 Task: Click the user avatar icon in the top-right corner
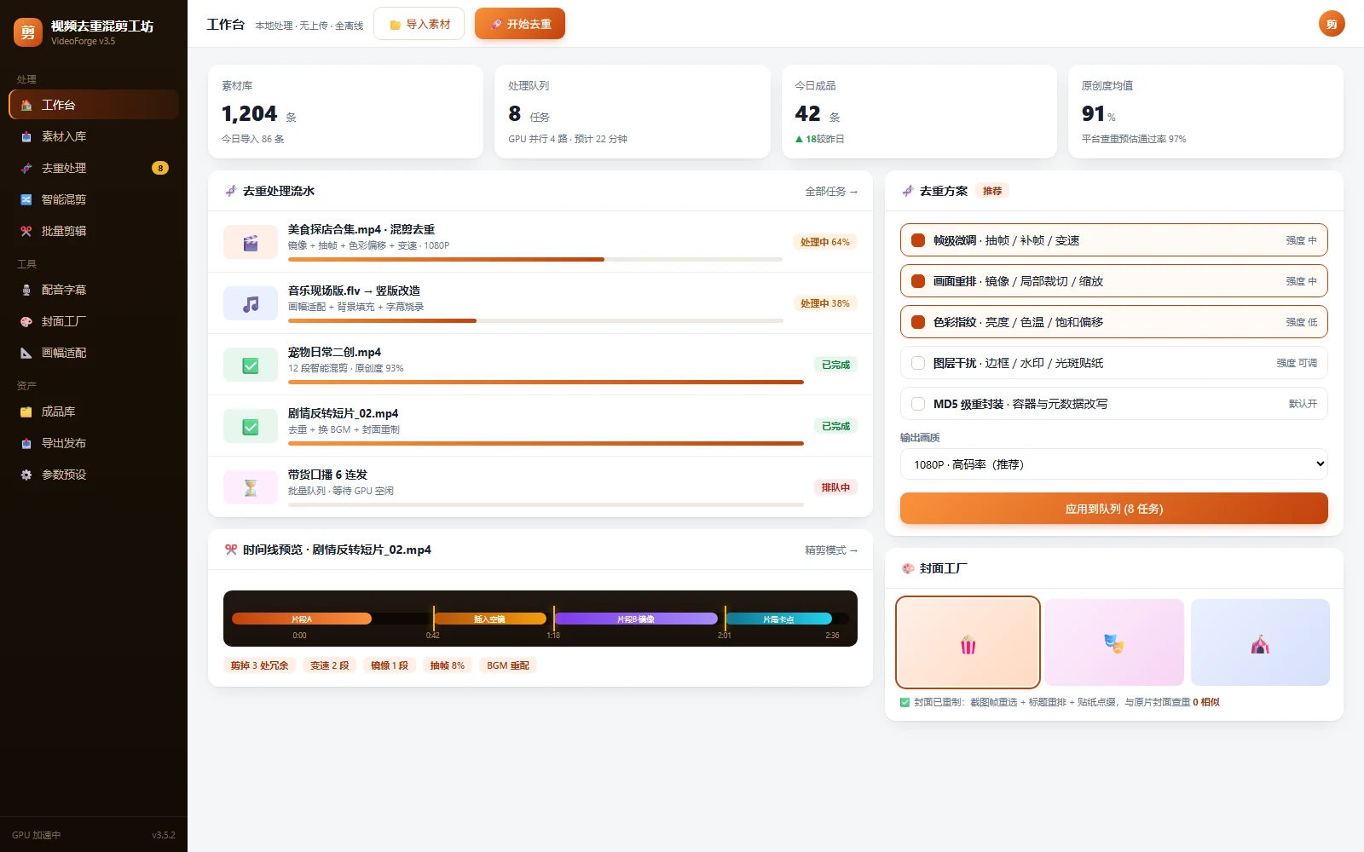[x=1332, y=24]
